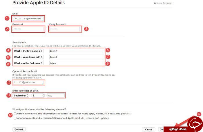Click the 'Would you like to receive' question text
203x132 pixels.
(39, 109)
